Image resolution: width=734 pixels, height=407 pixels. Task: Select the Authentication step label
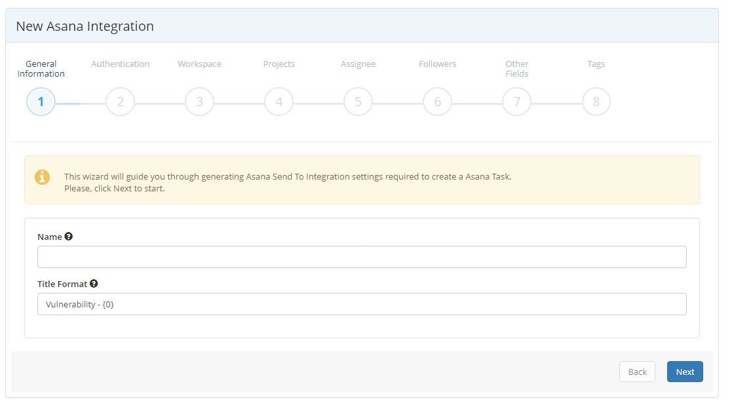[x=120, y=64]
